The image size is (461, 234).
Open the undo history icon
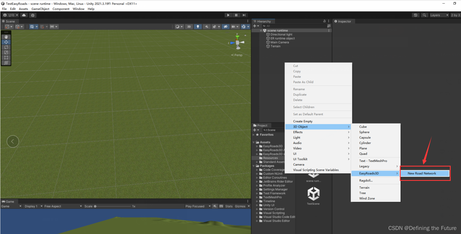[416, 15]
